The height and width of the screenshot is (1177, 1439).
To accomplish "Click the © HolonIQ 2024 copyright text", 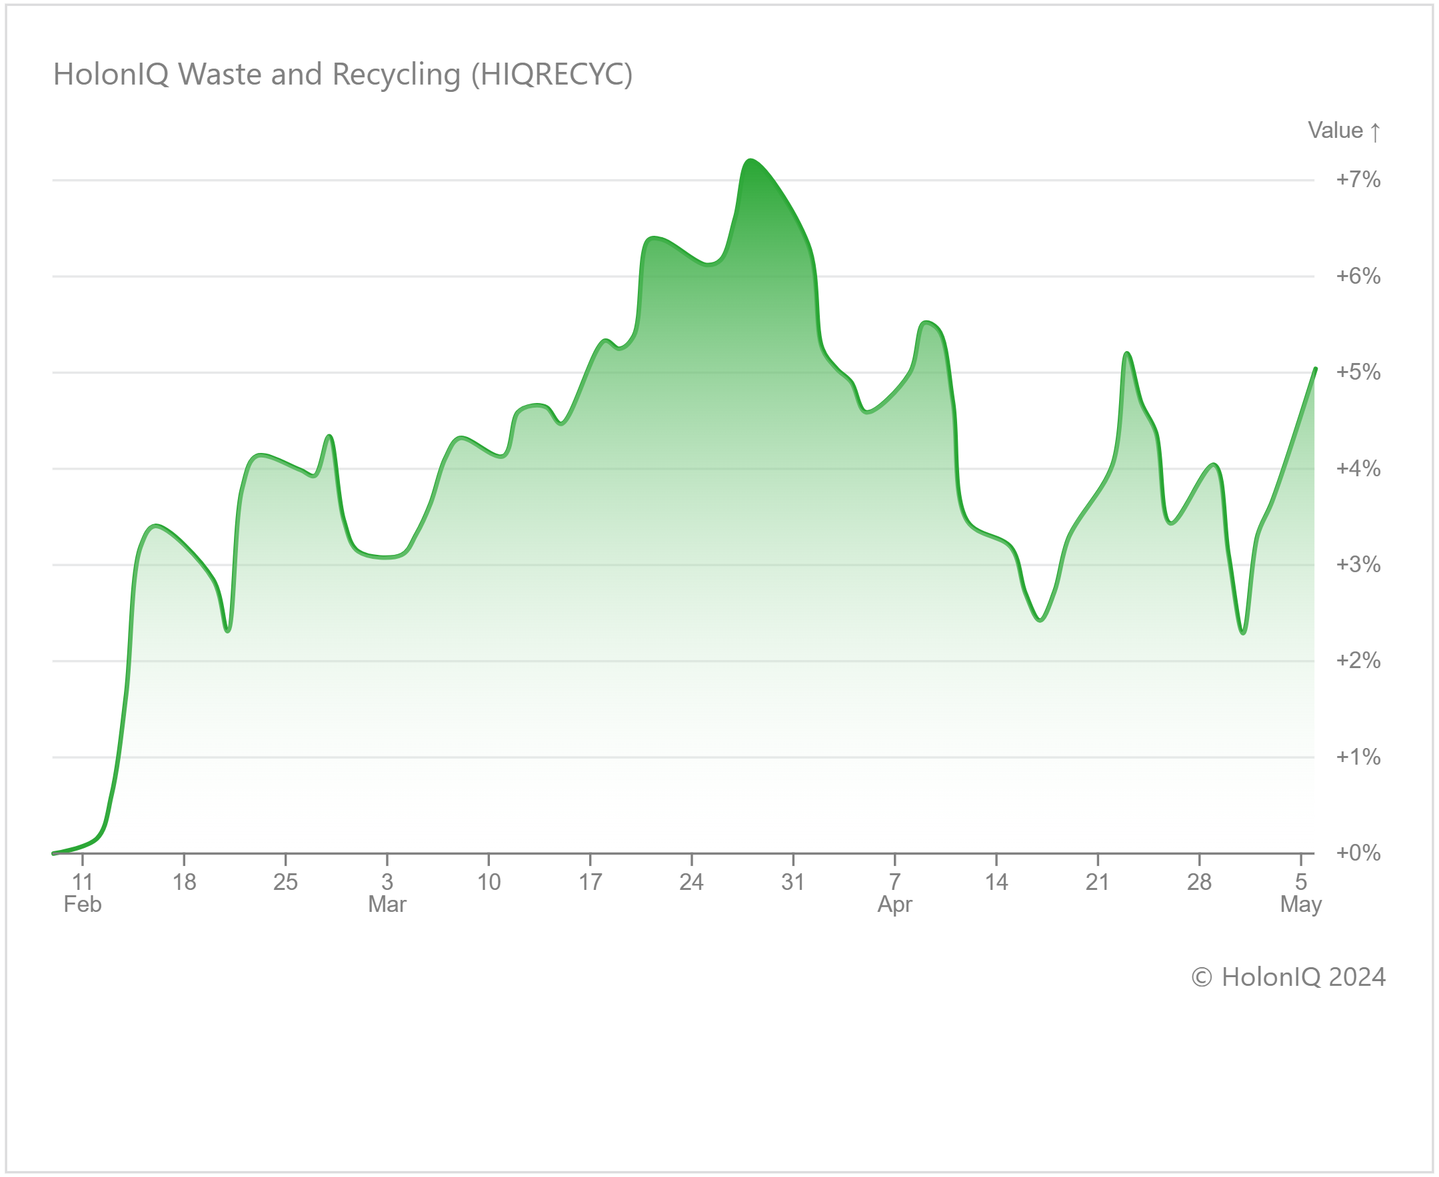I will [1288, 977].
